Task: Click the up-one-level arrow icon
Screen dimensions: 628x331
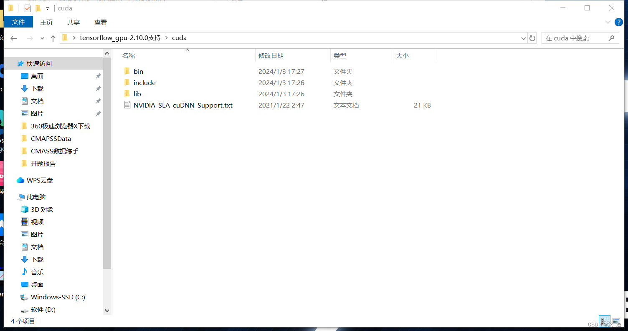Action: point(53,38)
